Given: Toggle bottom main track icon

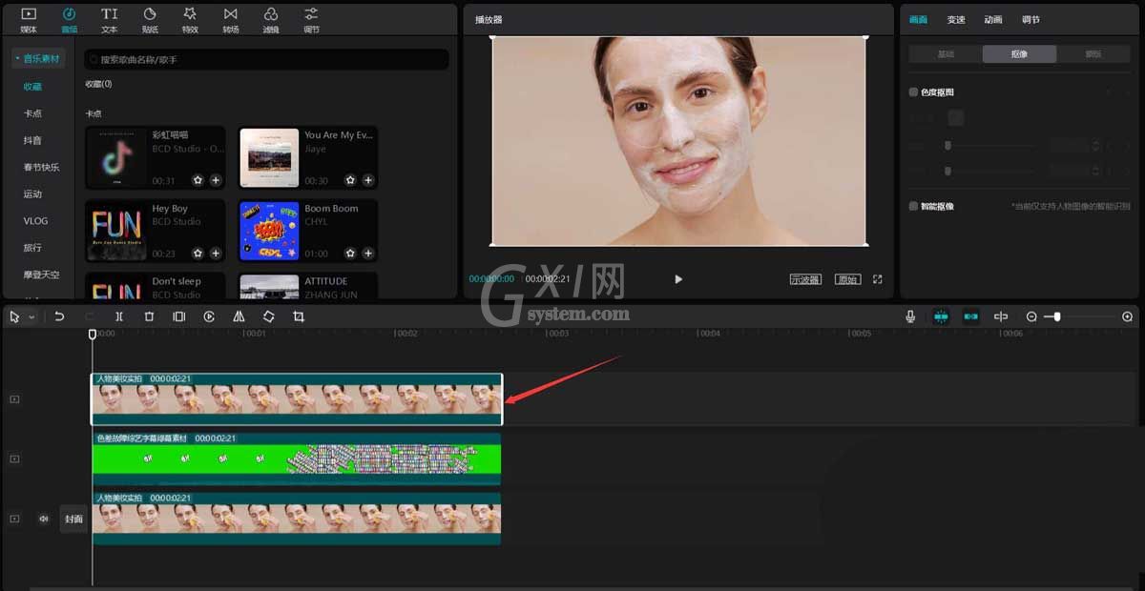Looking at the screenshot, I should click(14, 519).
